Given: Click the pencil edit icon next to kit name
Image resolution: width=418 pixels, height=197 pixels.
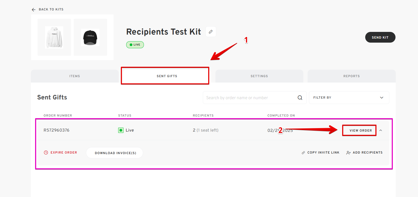Looking at the screenshot, I should click(211, 32).
